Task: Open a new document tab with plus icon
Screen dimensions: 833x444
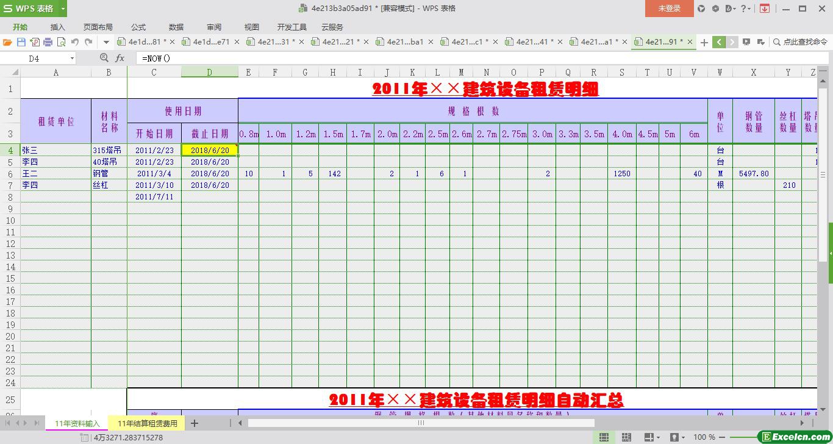Action: click(704, 42)
